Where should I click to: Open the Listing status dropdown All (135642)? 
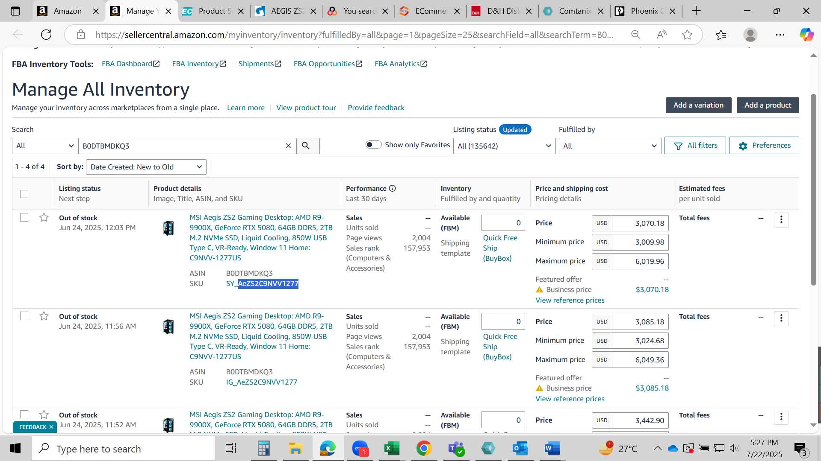[x=504, y=146]
